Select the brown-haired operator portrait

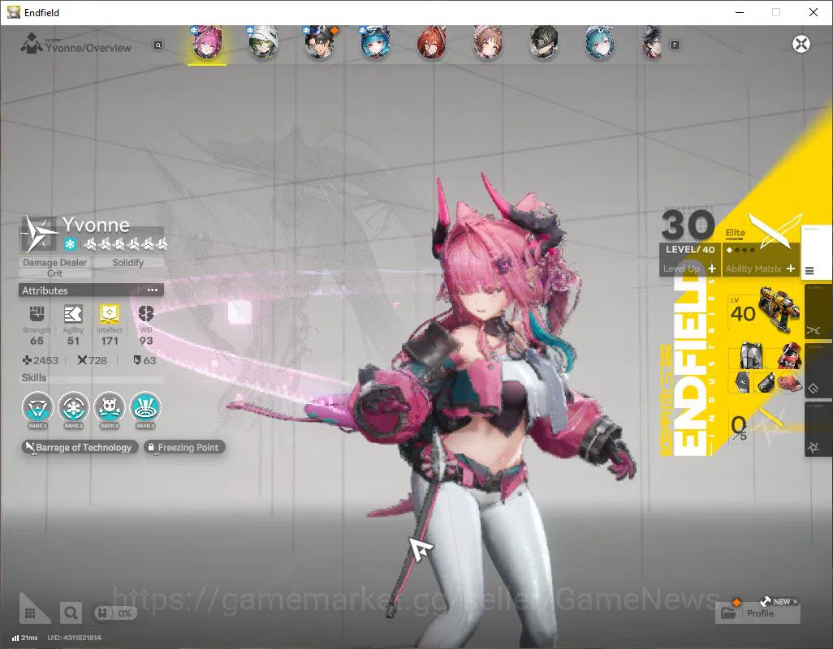(x=488, y=42)
